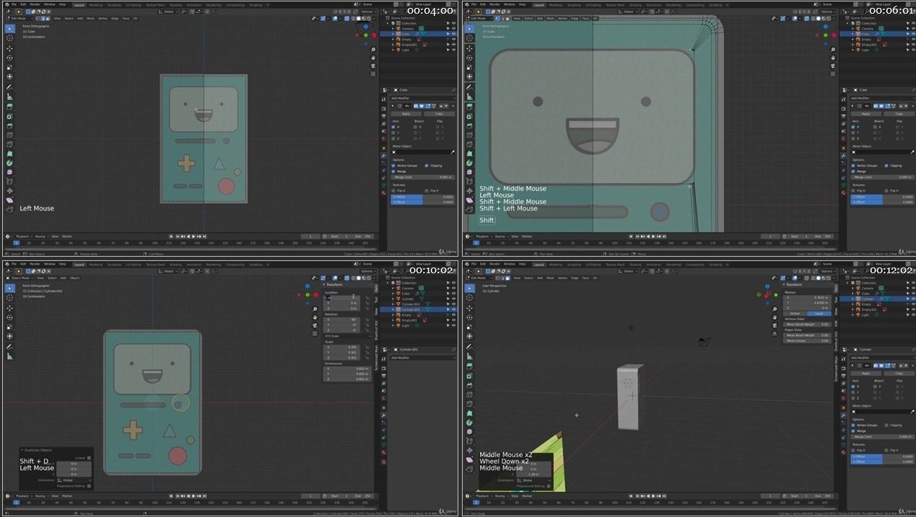Click the modifier Apply button in the 00:12:02 frame
The image size is (916, 517).
[x=865, y=374]
